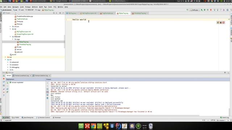Click the green Run button in top toolbar
Image resolution: width=232 pixels, height=130 pixels.
tap(202, 10)
